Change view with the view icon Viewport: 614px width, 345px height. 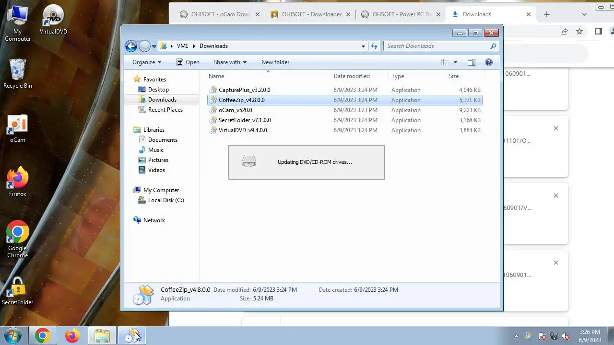click(445, 62)
